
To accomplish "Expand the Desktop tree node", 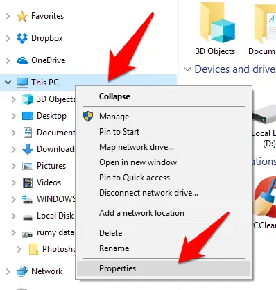I will (x=14, y=116).
